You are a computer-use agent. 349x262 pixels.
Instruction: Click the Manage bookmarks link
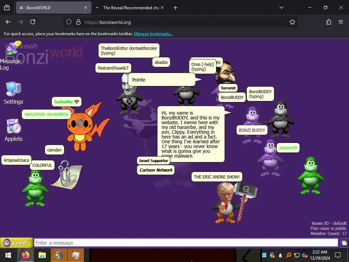click(153, 34)
